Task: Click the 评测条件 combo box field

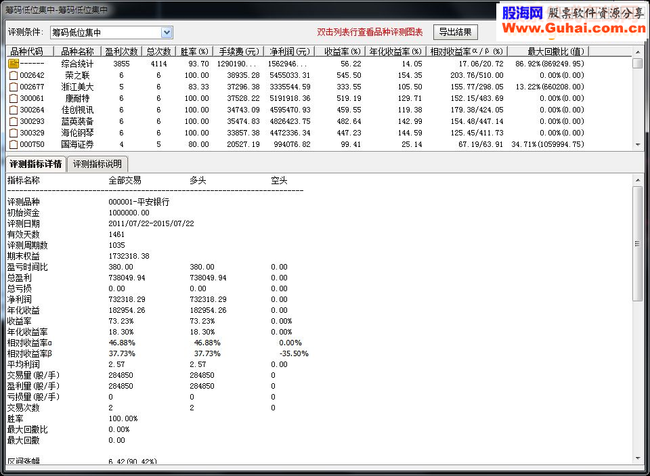Action: tap(111, 33)
